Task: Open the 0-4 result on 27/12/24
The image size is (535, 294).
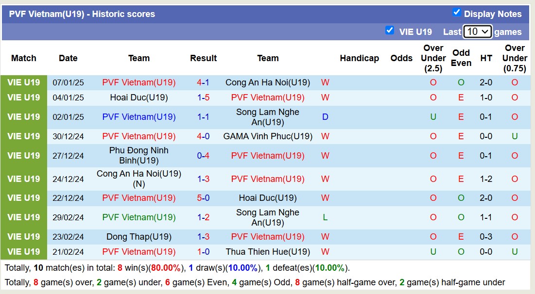Action: [203, 156]
